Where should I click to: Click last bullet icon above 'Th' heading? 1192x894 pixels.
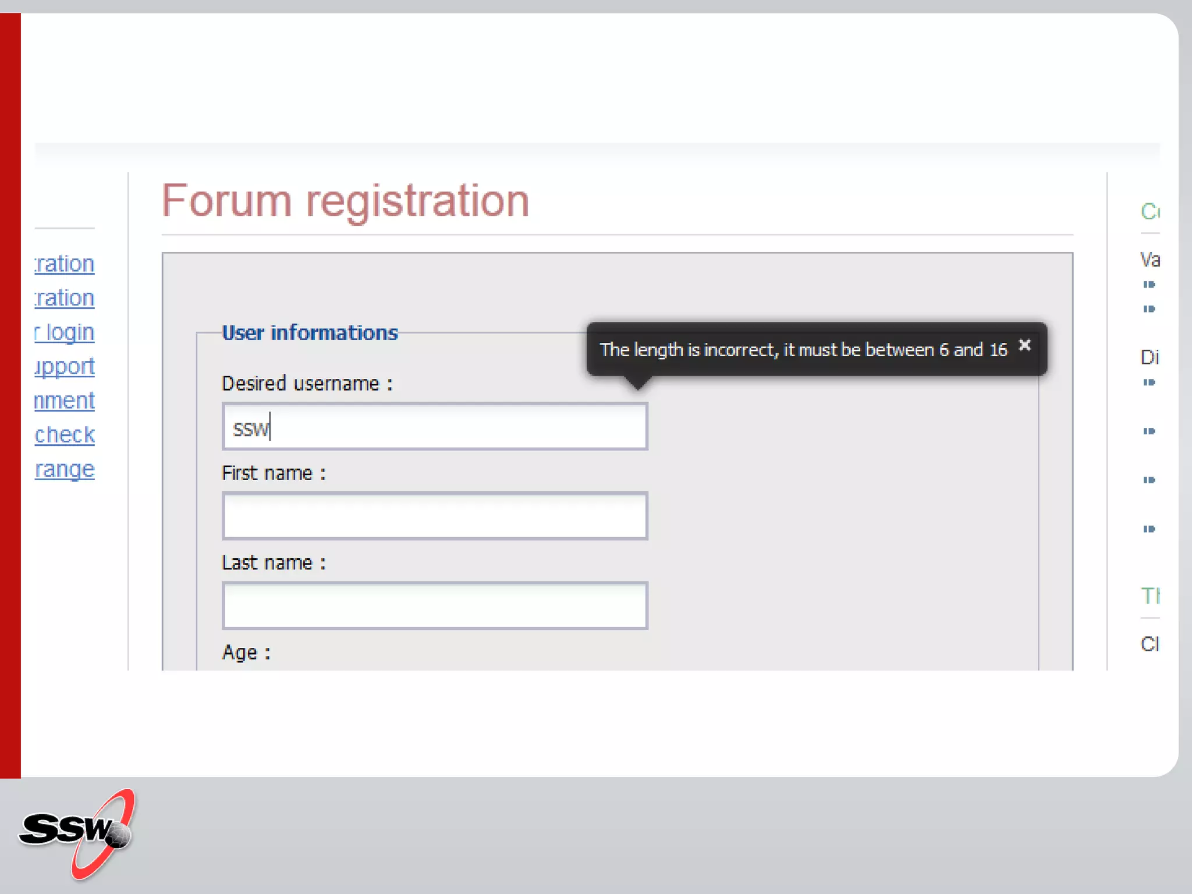[x=1148, y=529]
